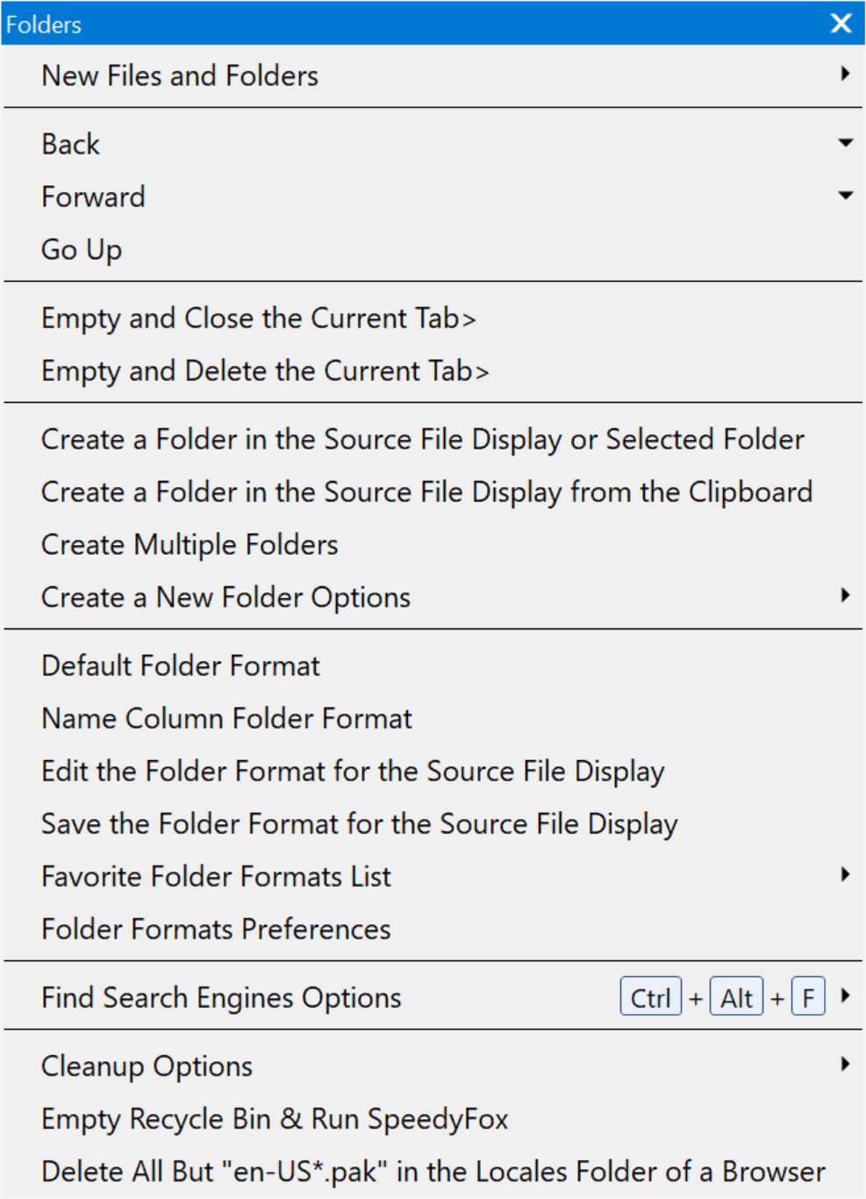This screenshot has height=1199, width=866.
Task: Open the Back history dropdown arrow
Action: (x=846, y=142)
